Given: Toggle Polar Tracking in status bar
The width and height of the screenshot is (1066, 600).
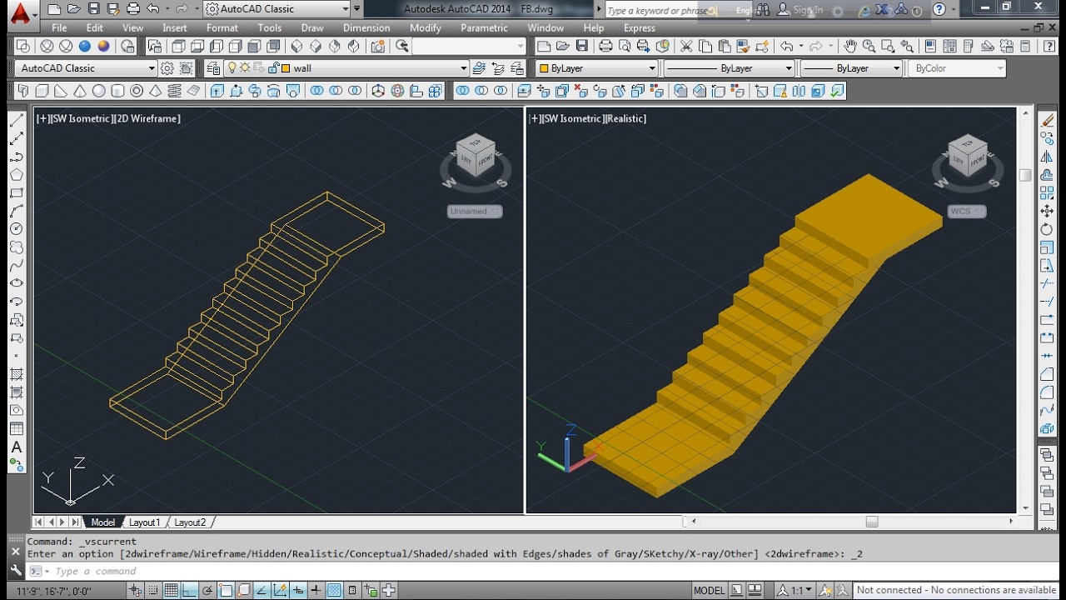Looking at the screenshot, I should pos(207,591).
